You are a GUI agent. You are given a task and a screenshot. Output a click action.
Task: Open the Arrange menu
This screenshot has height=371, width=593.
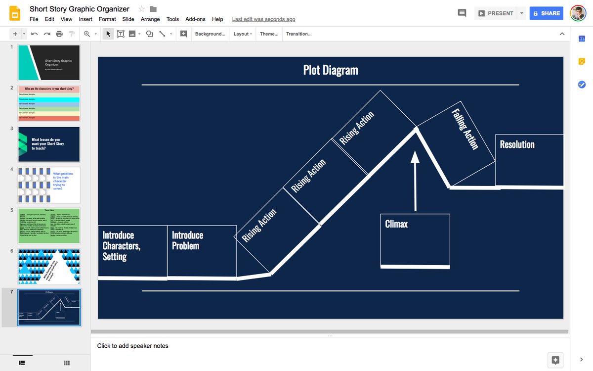(x=150, y=19)
